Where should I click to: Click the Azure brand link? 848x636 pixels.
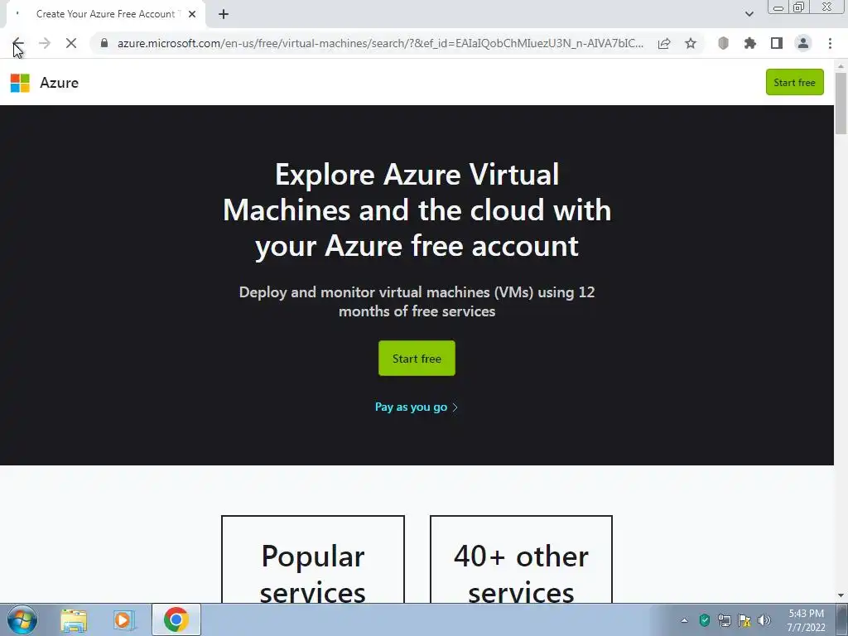coord(59,83)
